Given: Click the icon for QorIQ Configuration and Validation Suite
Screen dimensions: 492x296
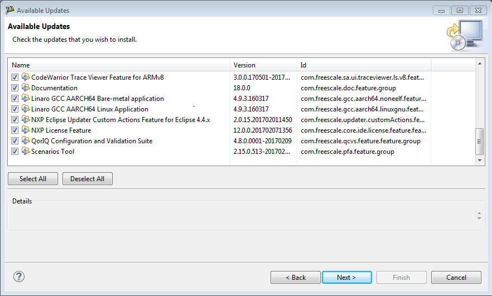Looking at the screenshot, I should pos(26,141).
